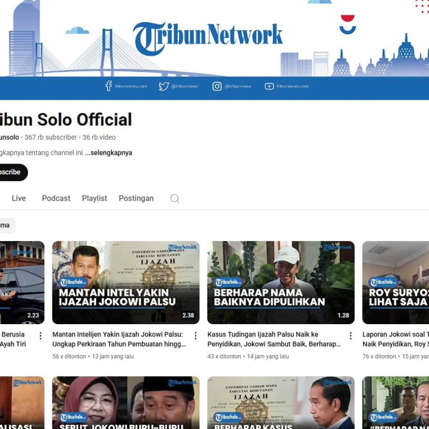Click the 'Berusia Ayah Tiri' video title
Image resolution: width=429 pixels, height=429 pixels.
[x=13, y=339]
